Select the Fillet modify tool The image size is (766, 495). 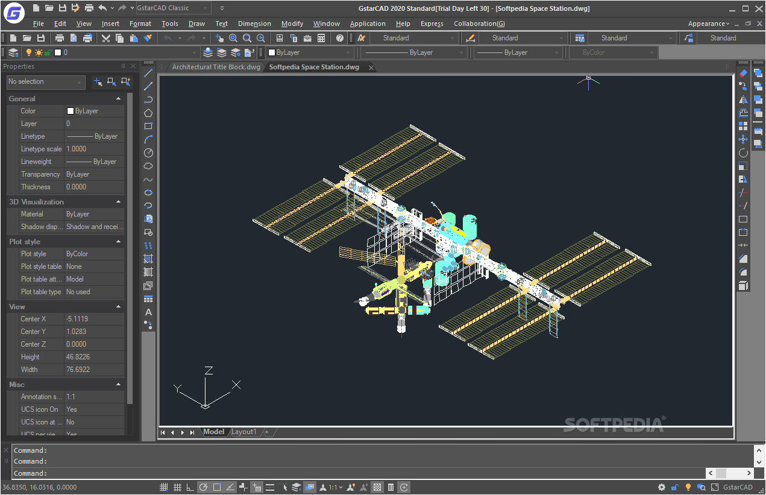[x=743, y=272]
